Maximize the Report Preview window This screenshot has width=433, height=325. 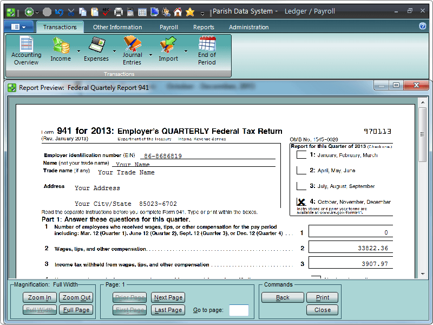click(x=396, y=85)
